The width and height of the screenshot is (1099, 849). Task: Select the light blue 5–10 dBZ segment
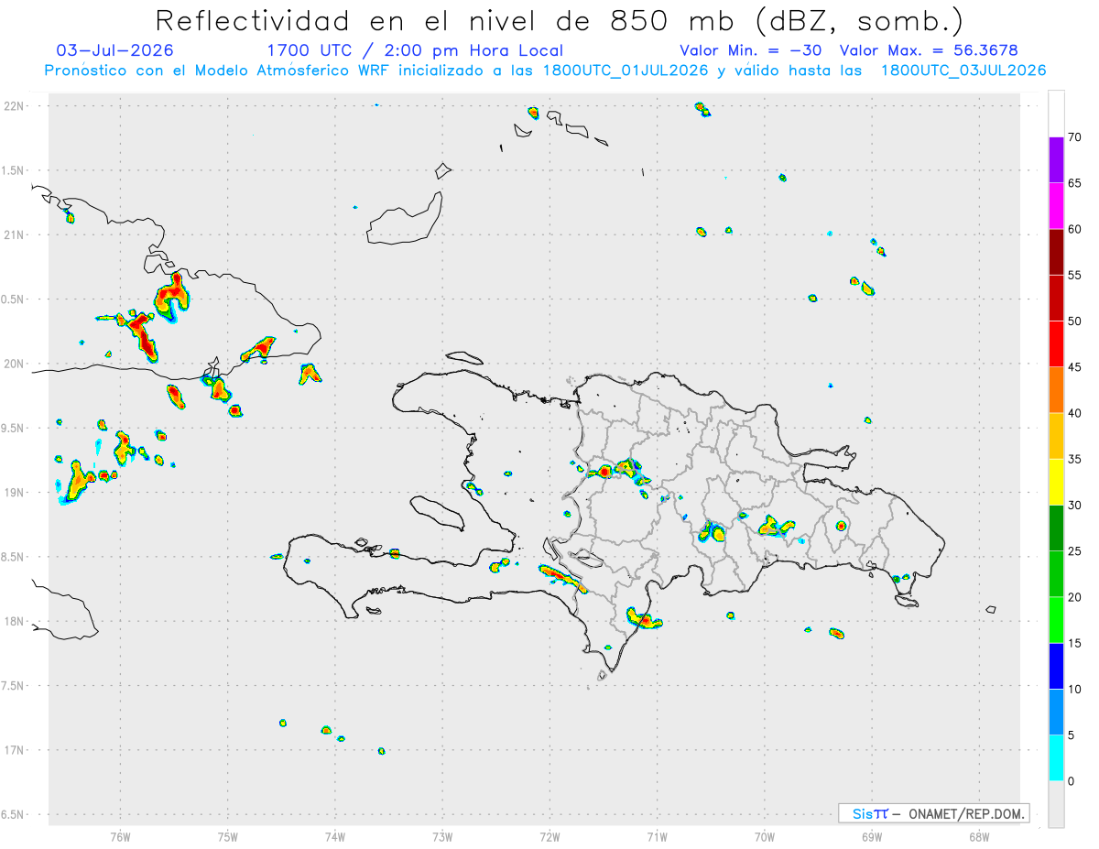pos(1056,712)
